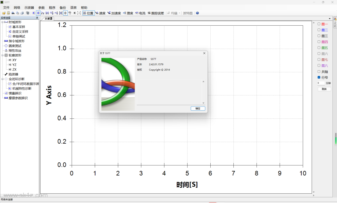Select the 捷度 (jerk) waveform button
The image size is (337, 203).
tap(128, 13)
